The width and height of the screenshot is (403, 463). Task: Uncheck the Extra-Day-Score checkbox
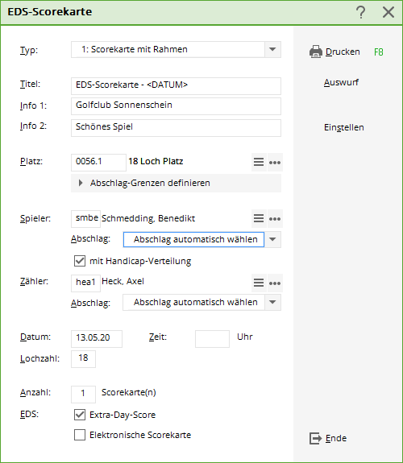coord(80,415)
